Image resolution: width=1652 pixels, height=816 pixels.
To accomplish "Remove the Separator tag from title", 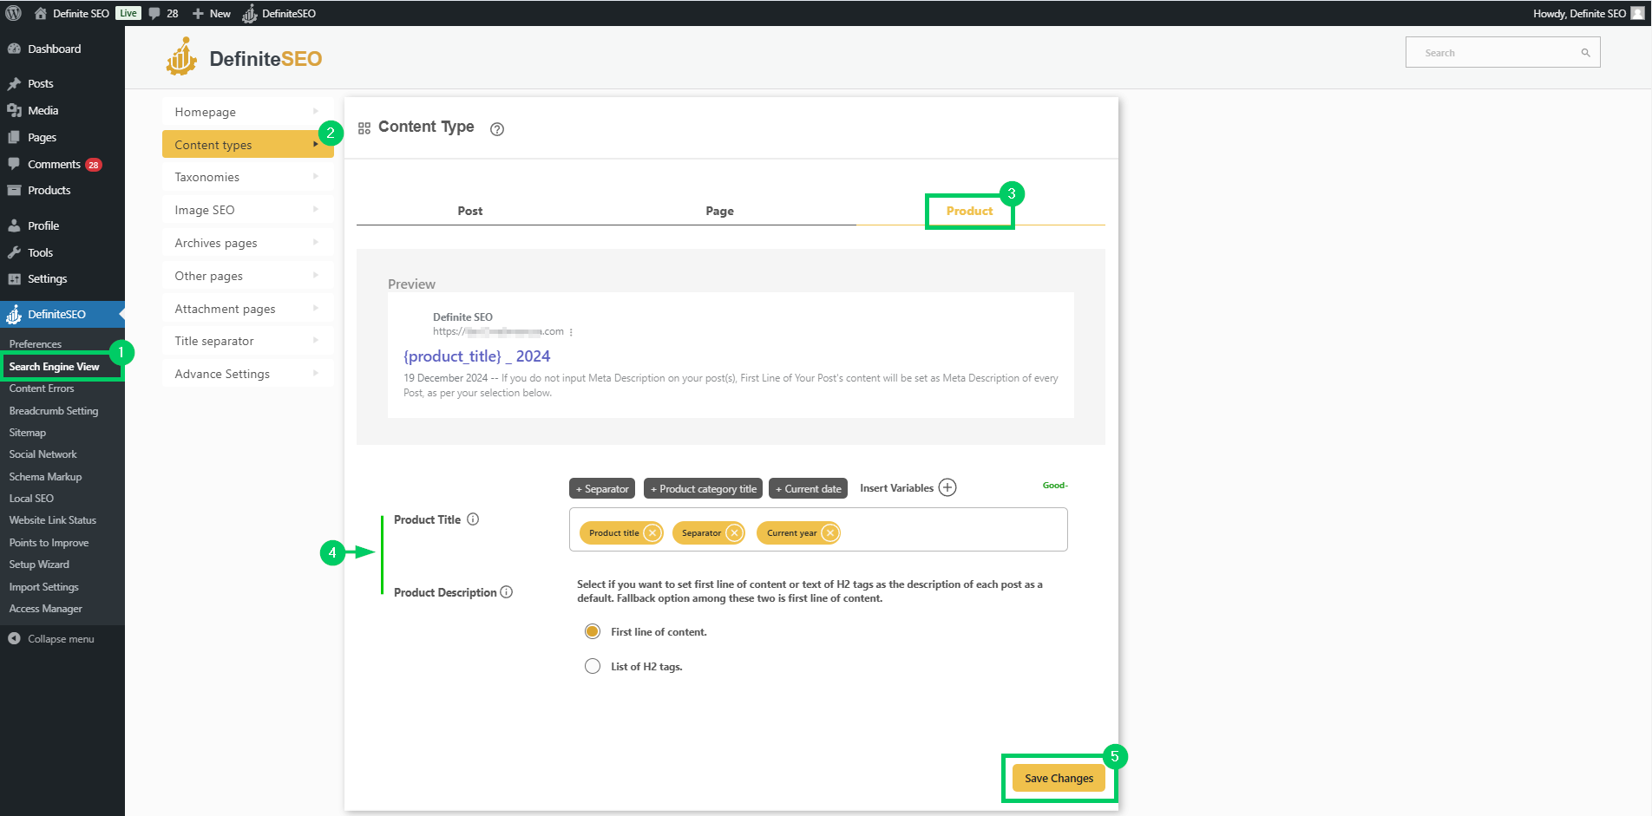I will pos(734,532).
